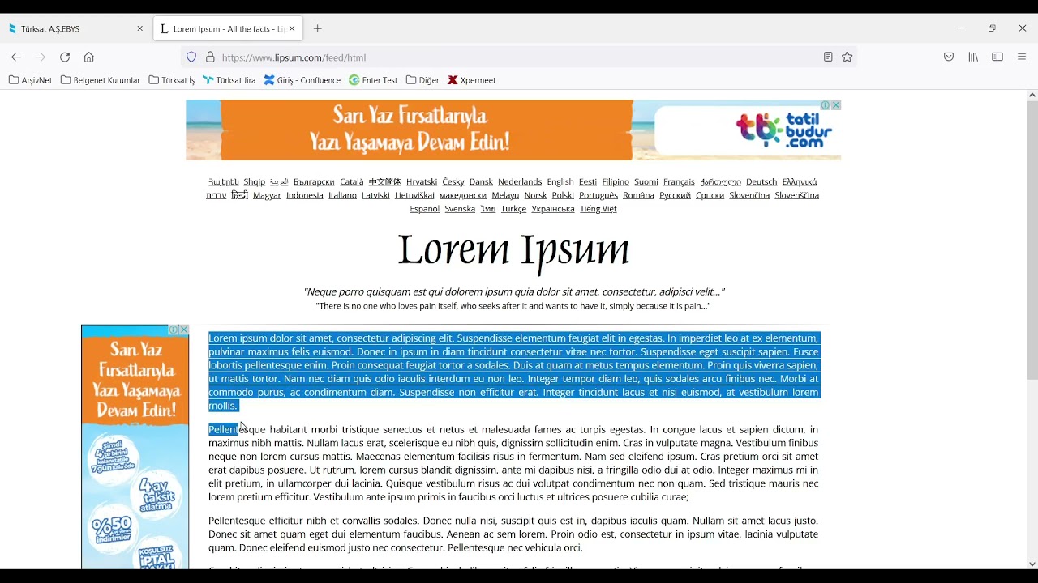Viewport: 1038px width, 583px height.
Task: Open the library icon in toolbar
Action: point(973,57)
